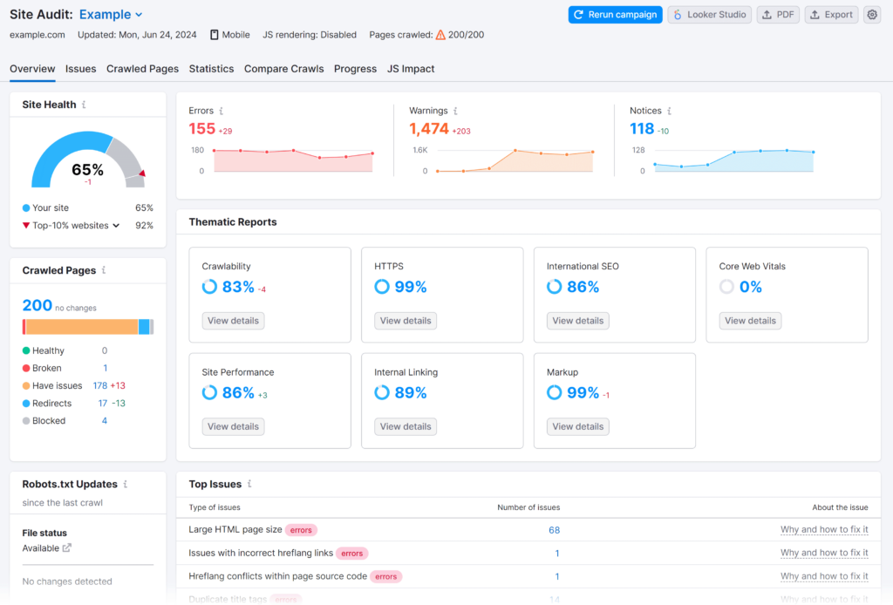The height and width of the screenshot is (605, 893).
Task: Click the Warnings info icon
Action: [x=455, y=111]
